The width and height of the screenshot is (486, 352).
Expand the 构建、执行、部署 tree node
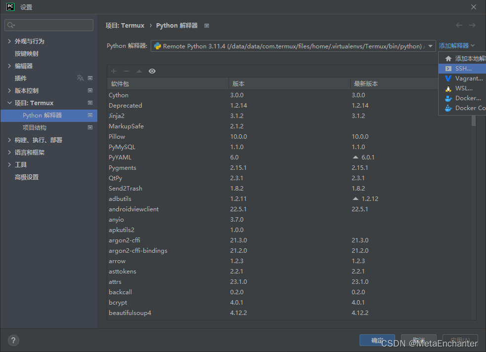(9, 140)
